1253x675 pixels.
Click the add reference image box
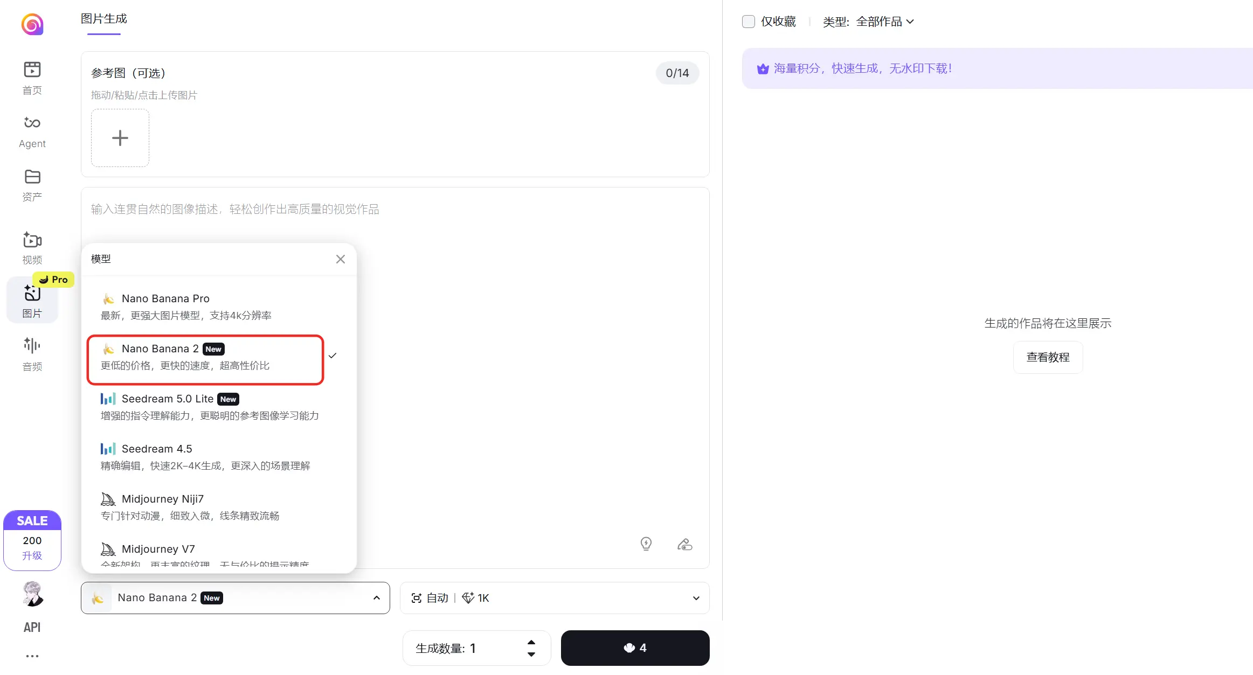coord(120,138)
